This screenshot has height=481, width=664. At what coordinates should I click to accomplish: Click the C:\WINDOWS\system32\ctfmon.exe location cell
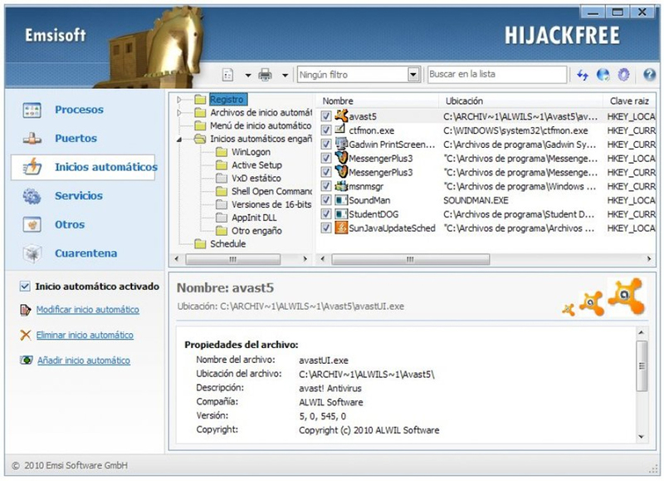(x=515, y=130)
